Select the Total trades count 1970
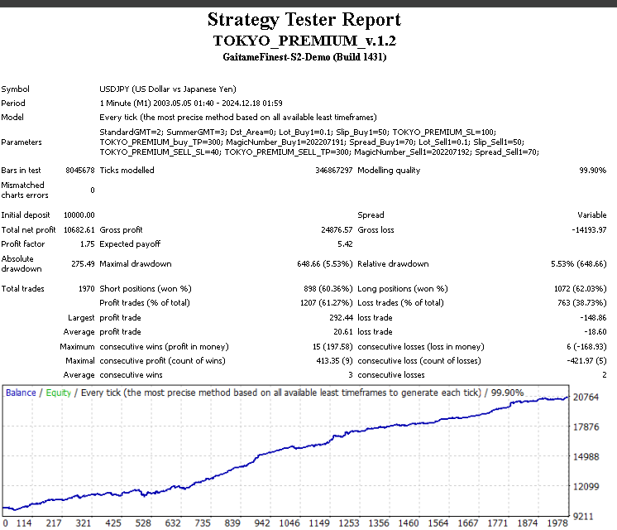 coord(85,288)
